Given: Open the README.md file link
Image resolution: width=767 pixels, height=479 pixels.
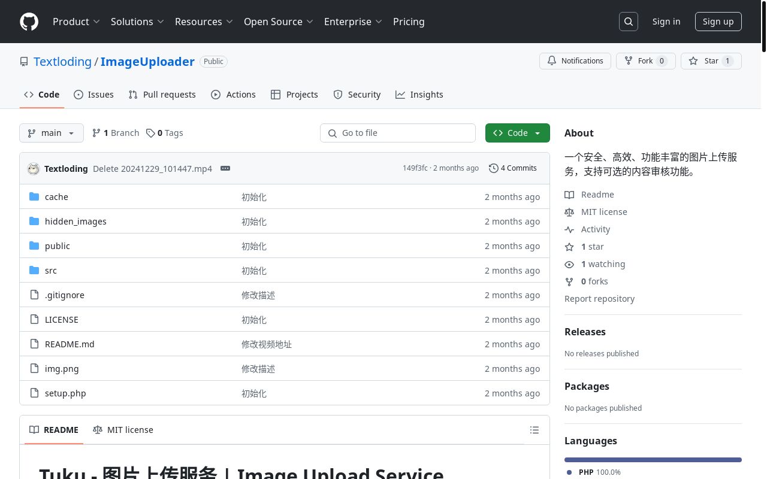Looking at the screenshot, I should [x=70, y=344].
